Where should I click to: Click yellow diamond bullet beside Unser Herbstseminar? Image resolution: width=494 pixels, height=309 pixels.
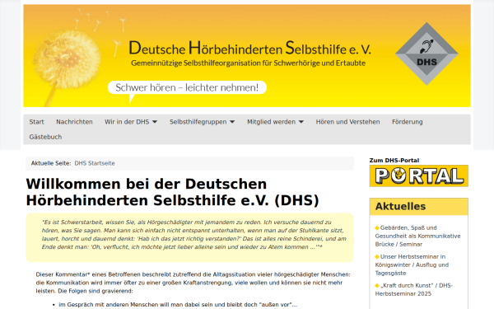click(x=377, y=256)
